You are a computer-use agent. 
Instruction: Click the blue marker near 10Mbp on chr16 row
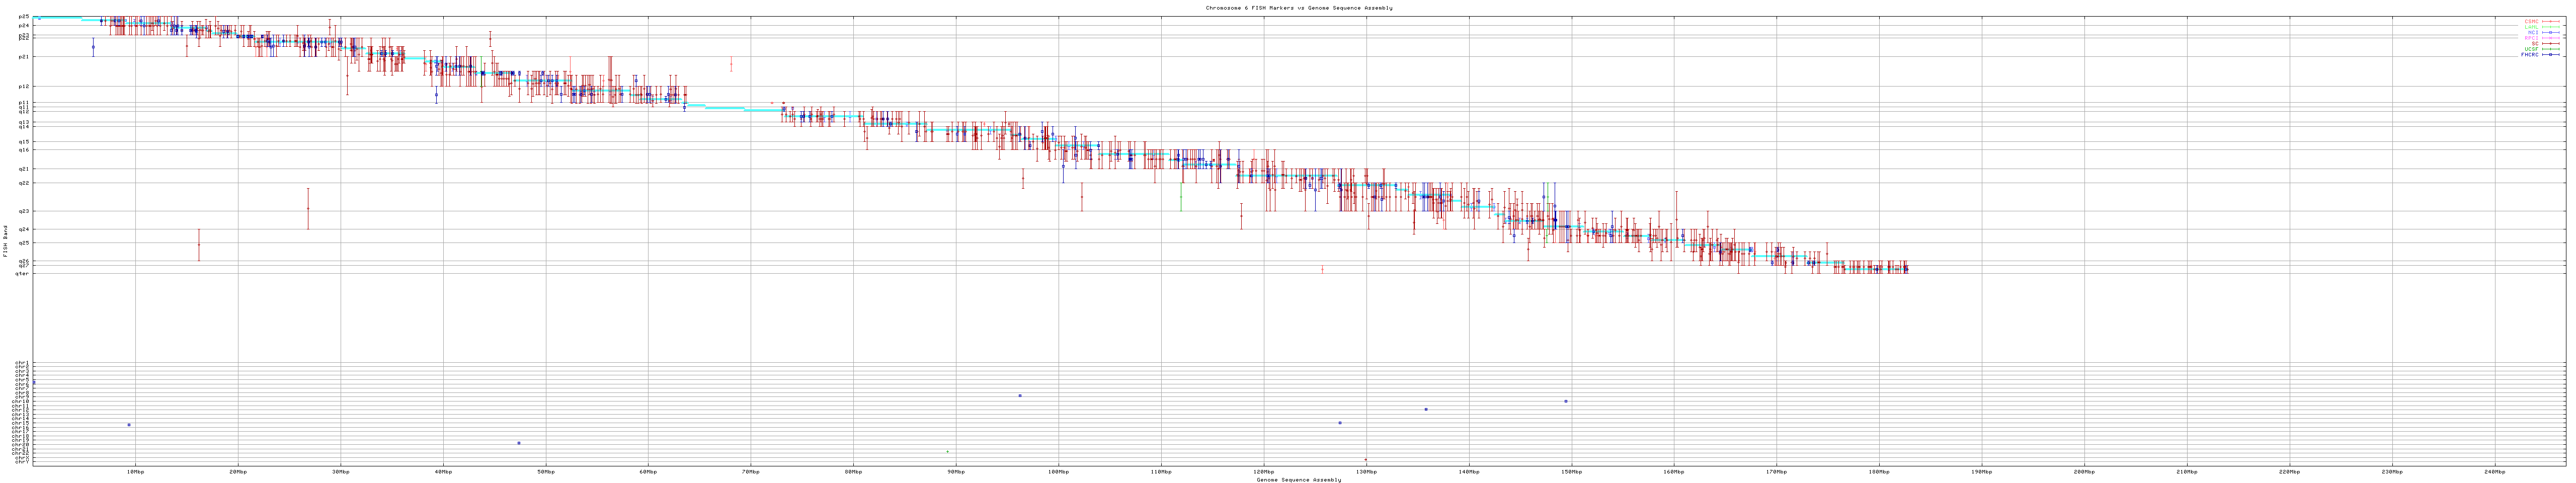(129, 425)
